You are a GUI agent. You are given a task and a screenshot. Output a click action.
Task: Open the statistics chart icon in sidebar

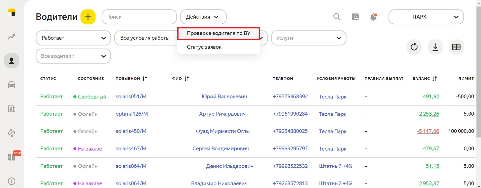[x=12, y=37]
